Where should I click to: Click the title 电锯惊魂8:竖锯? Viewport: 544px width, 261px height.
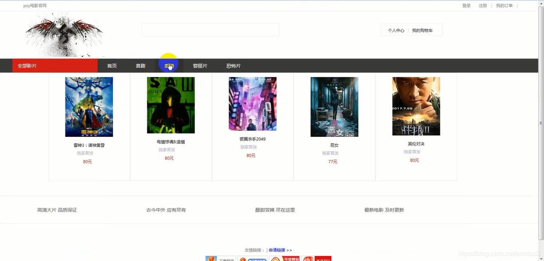[171, 142]
